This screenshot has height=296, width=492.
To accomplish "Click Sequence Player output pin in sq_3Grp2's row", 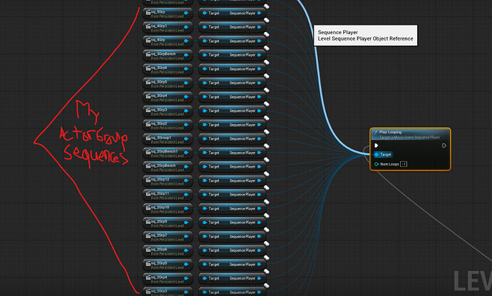I will pyautogui.click(x=259, y=125).
